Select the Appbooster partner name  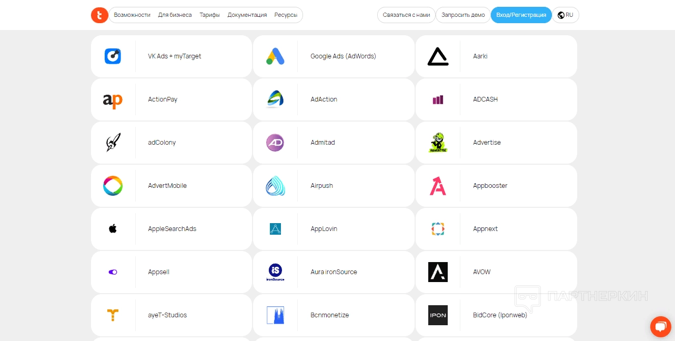pos(490,186)
